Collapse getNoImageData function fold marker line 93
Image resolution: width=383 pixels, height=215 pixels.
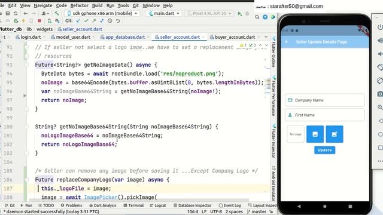point(26,65)
